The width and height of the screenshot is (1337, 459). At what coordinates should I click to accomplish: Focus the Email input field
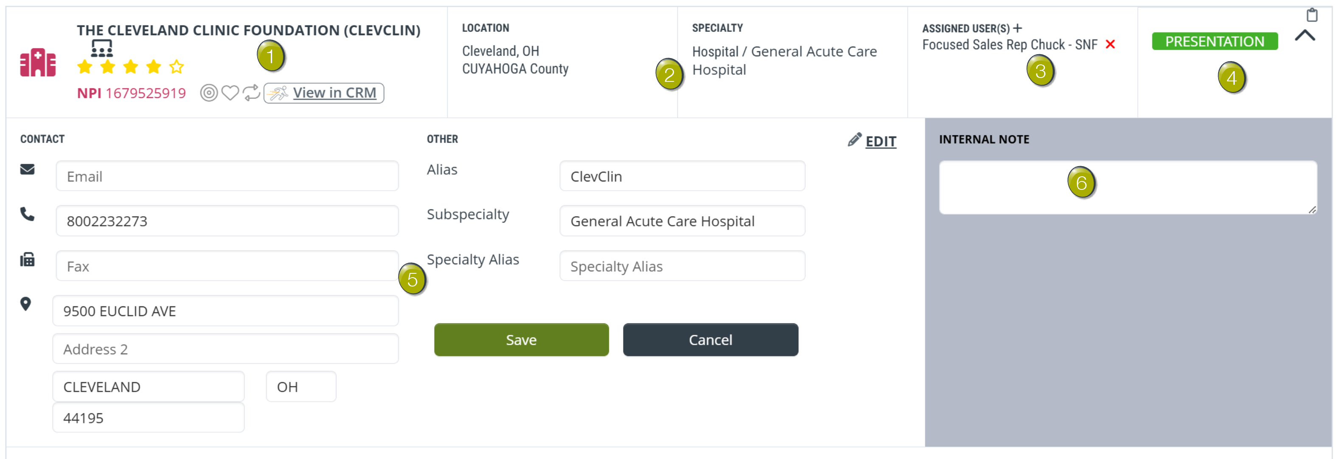coord(228,176)
